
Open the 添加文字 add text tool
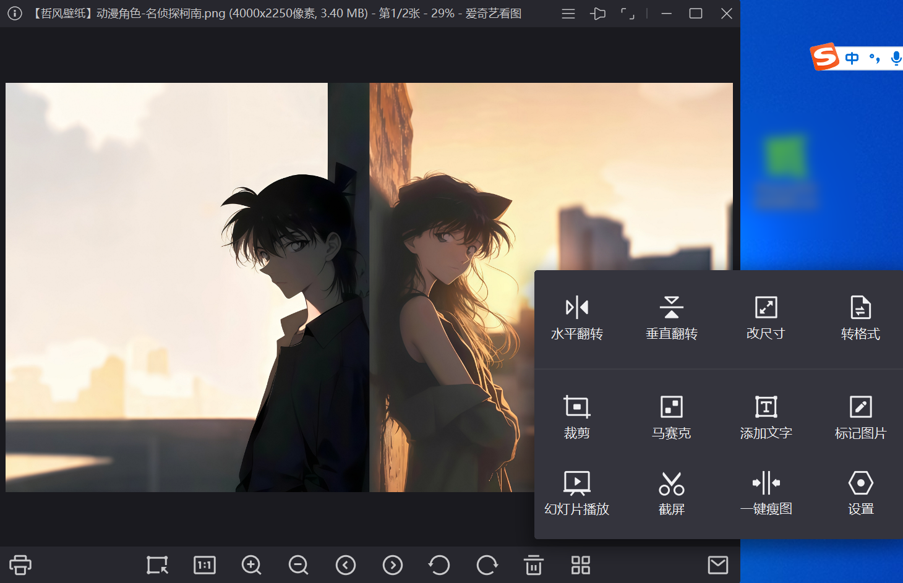766,418
